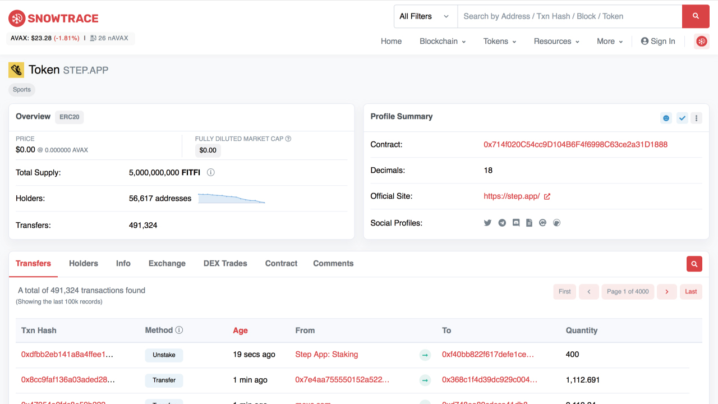
Task: Click the green arrow in the 1,112.691 row
Action: (x=425, y=380)
